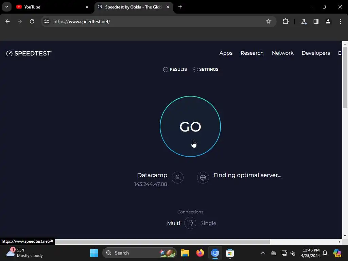Open the Windows Start menu

tap(94, 253)
